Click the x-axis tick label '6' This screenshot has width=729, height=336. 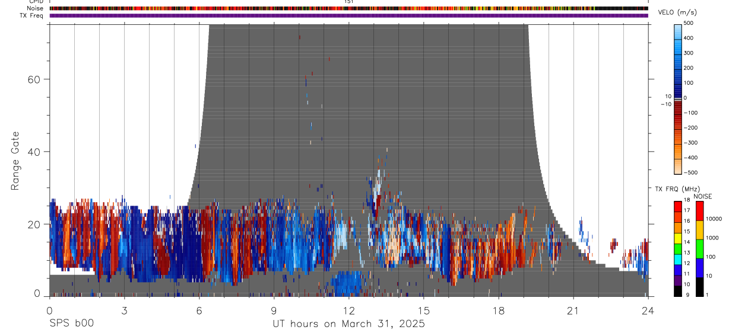point(199,310)
